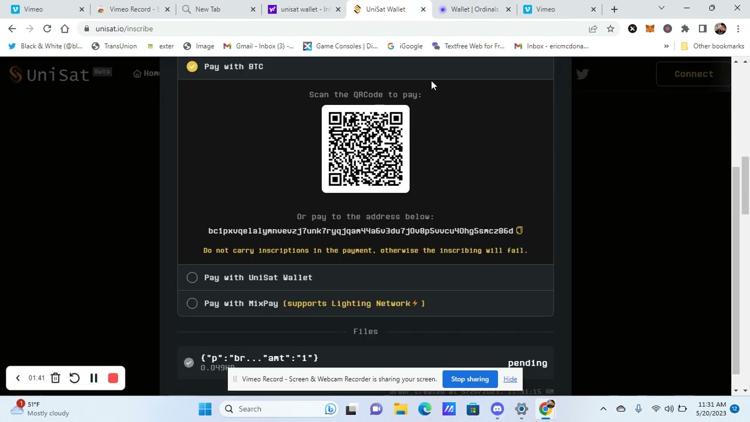
Task: Open taskbar clock 11:31 AM
Action: pyautogui.click(x=711, y=409)
